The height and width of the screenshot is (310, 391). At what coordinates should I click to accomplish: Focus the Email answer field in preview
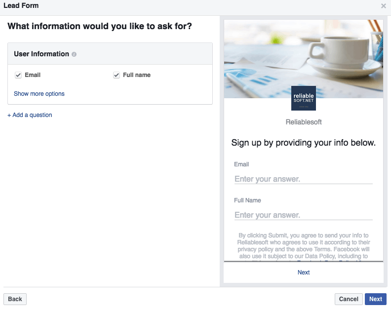click(303, 179)
